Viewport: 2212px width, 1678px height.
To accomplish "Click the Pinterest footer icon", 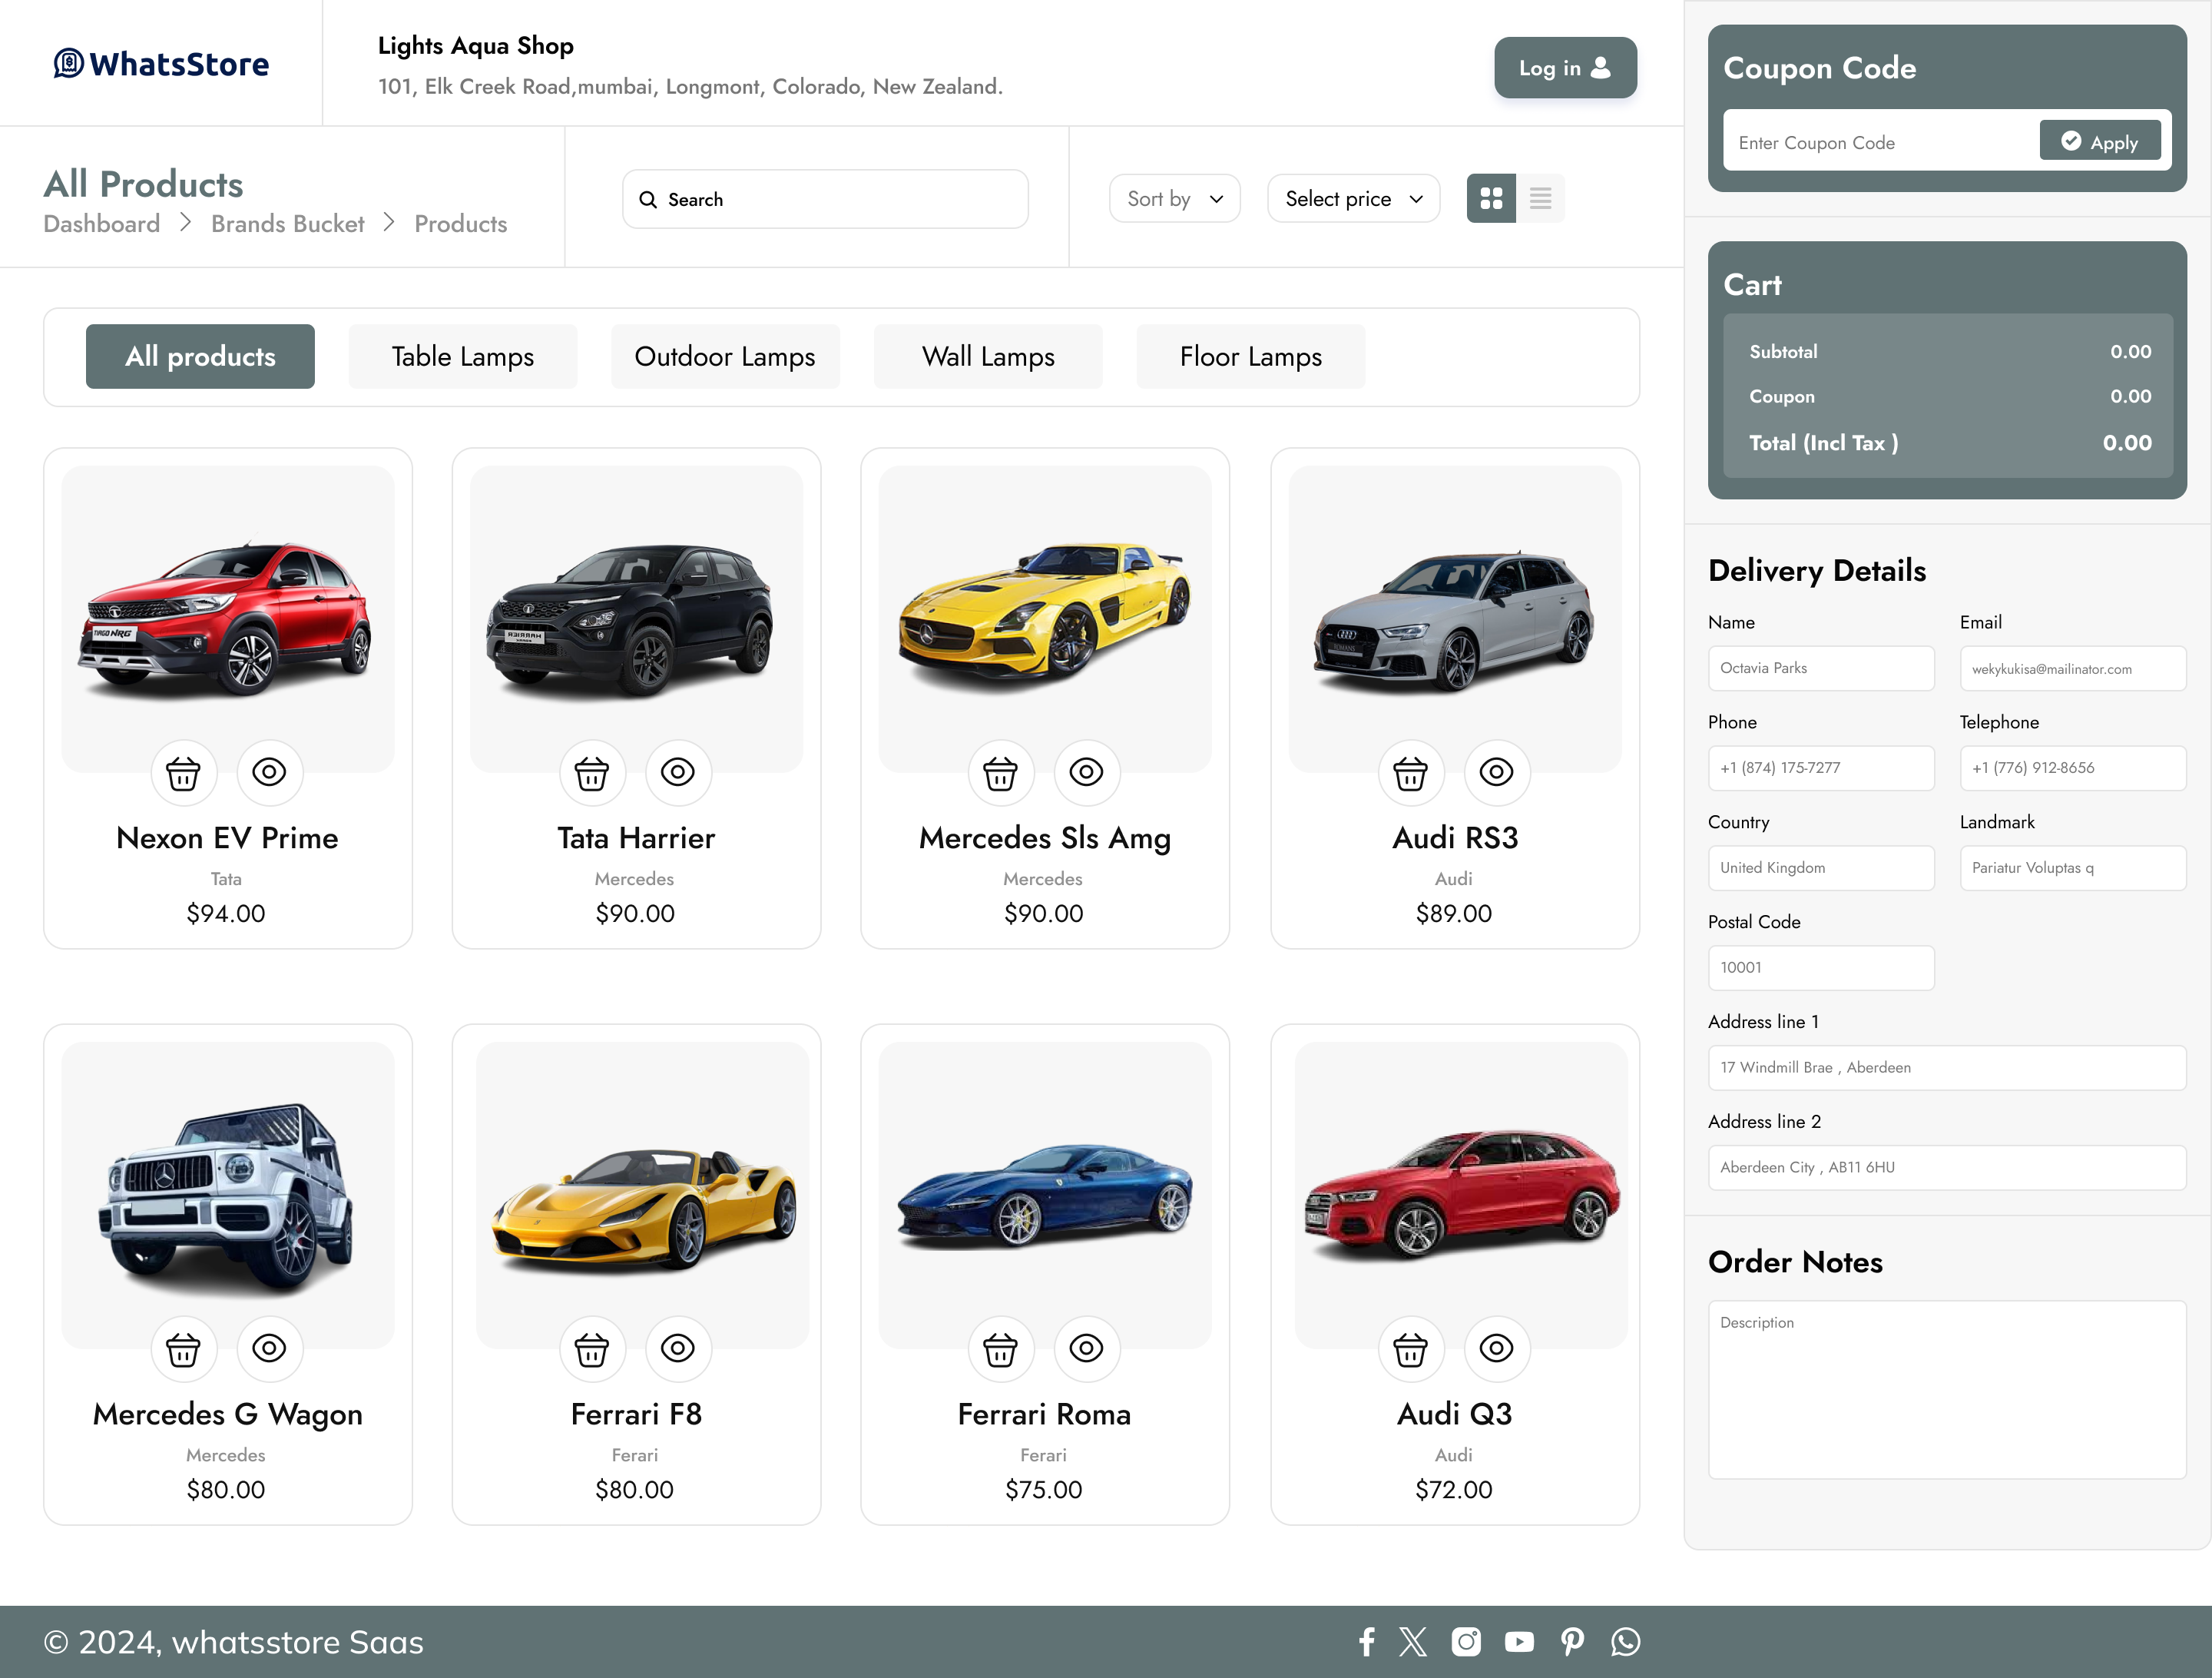I will pyautogui.click(x=1572, y=1642).
